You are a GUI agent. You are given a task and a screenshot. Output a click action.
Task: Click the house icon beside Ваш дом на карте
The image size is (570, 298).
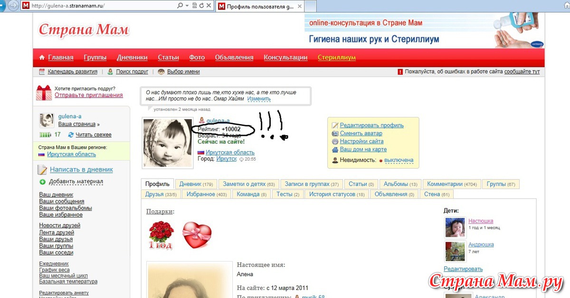[x=335, y=149]
